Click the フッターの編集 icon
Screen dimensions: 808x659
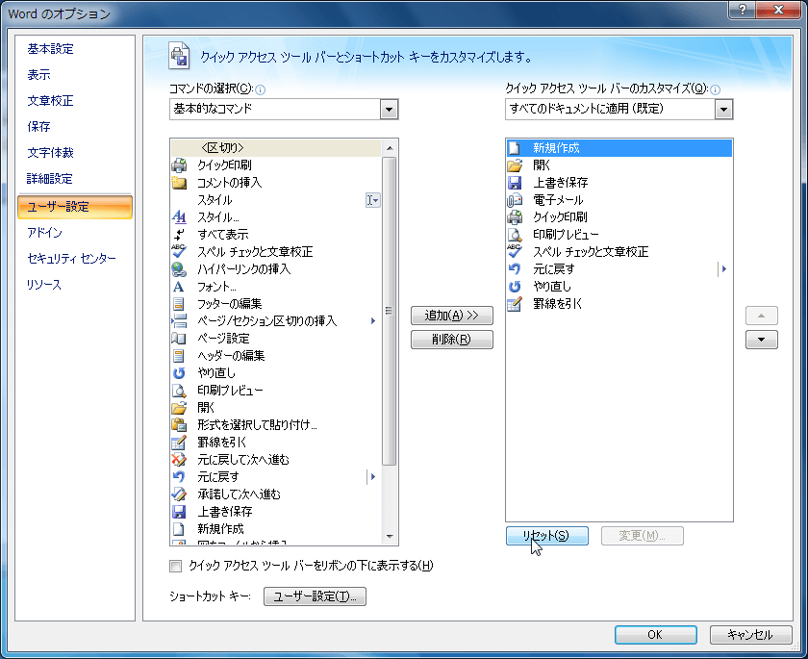pos(179,303)
